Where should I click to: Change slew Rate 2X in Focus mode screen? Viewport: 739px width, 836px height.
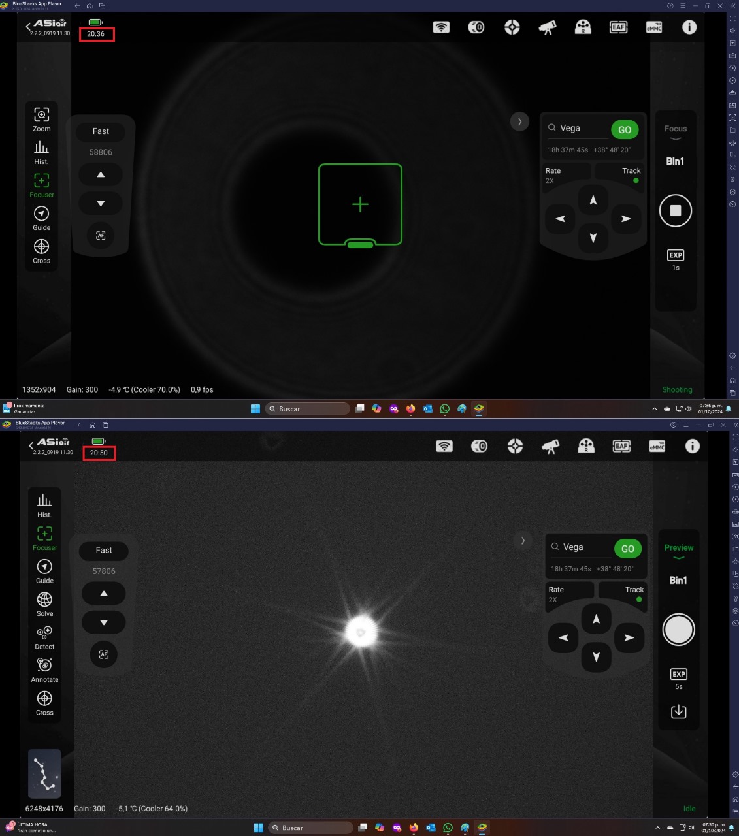[567, 175]
